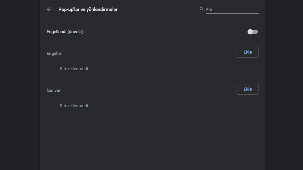Select the "Engelle" section heading
Image resolution: width=303 pixels, height=170 pixels.
tap(54, 53)
